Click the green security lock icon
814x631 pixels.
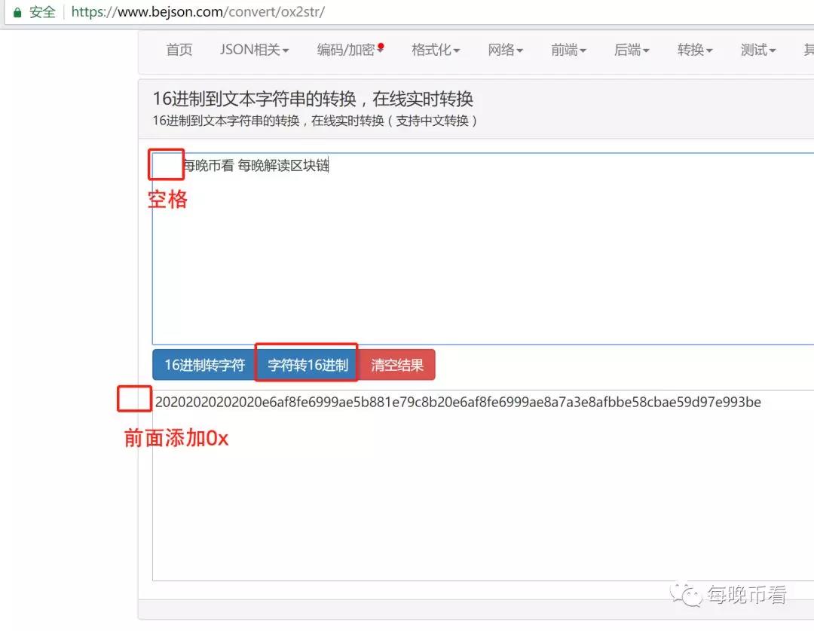17,13
